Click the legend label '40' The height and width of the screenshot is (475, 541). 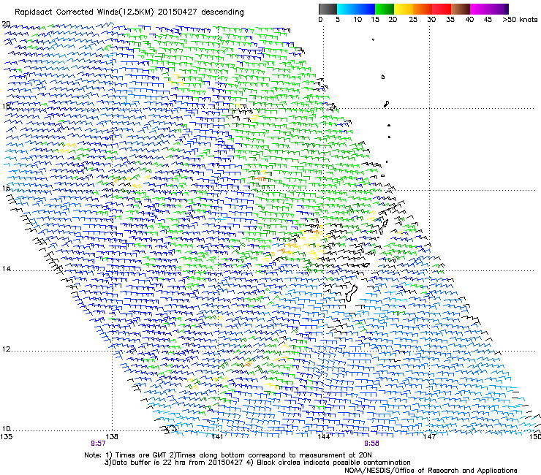click(469, 20)
